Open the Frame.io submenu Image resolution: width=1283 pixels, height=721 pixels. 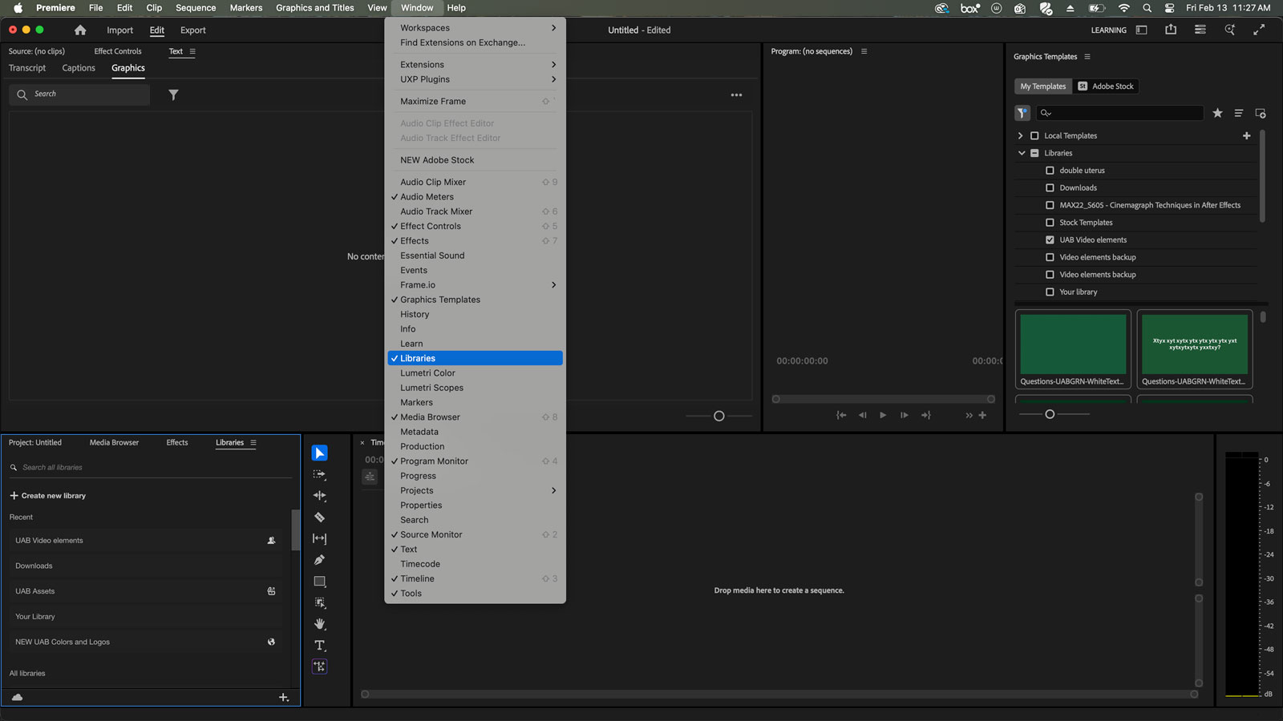[475, 285]
